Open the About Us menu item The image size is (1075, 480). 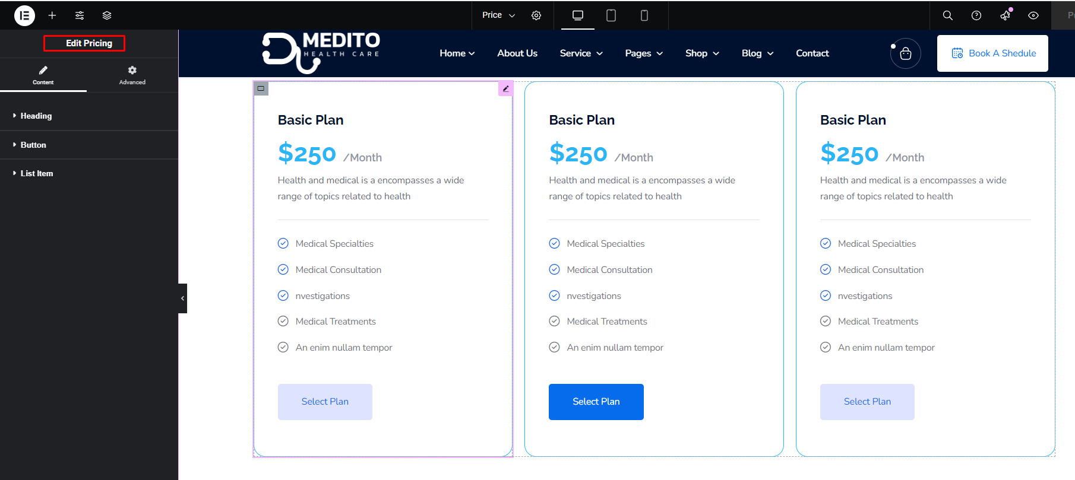pyautogui.click(x=517, y=53)
